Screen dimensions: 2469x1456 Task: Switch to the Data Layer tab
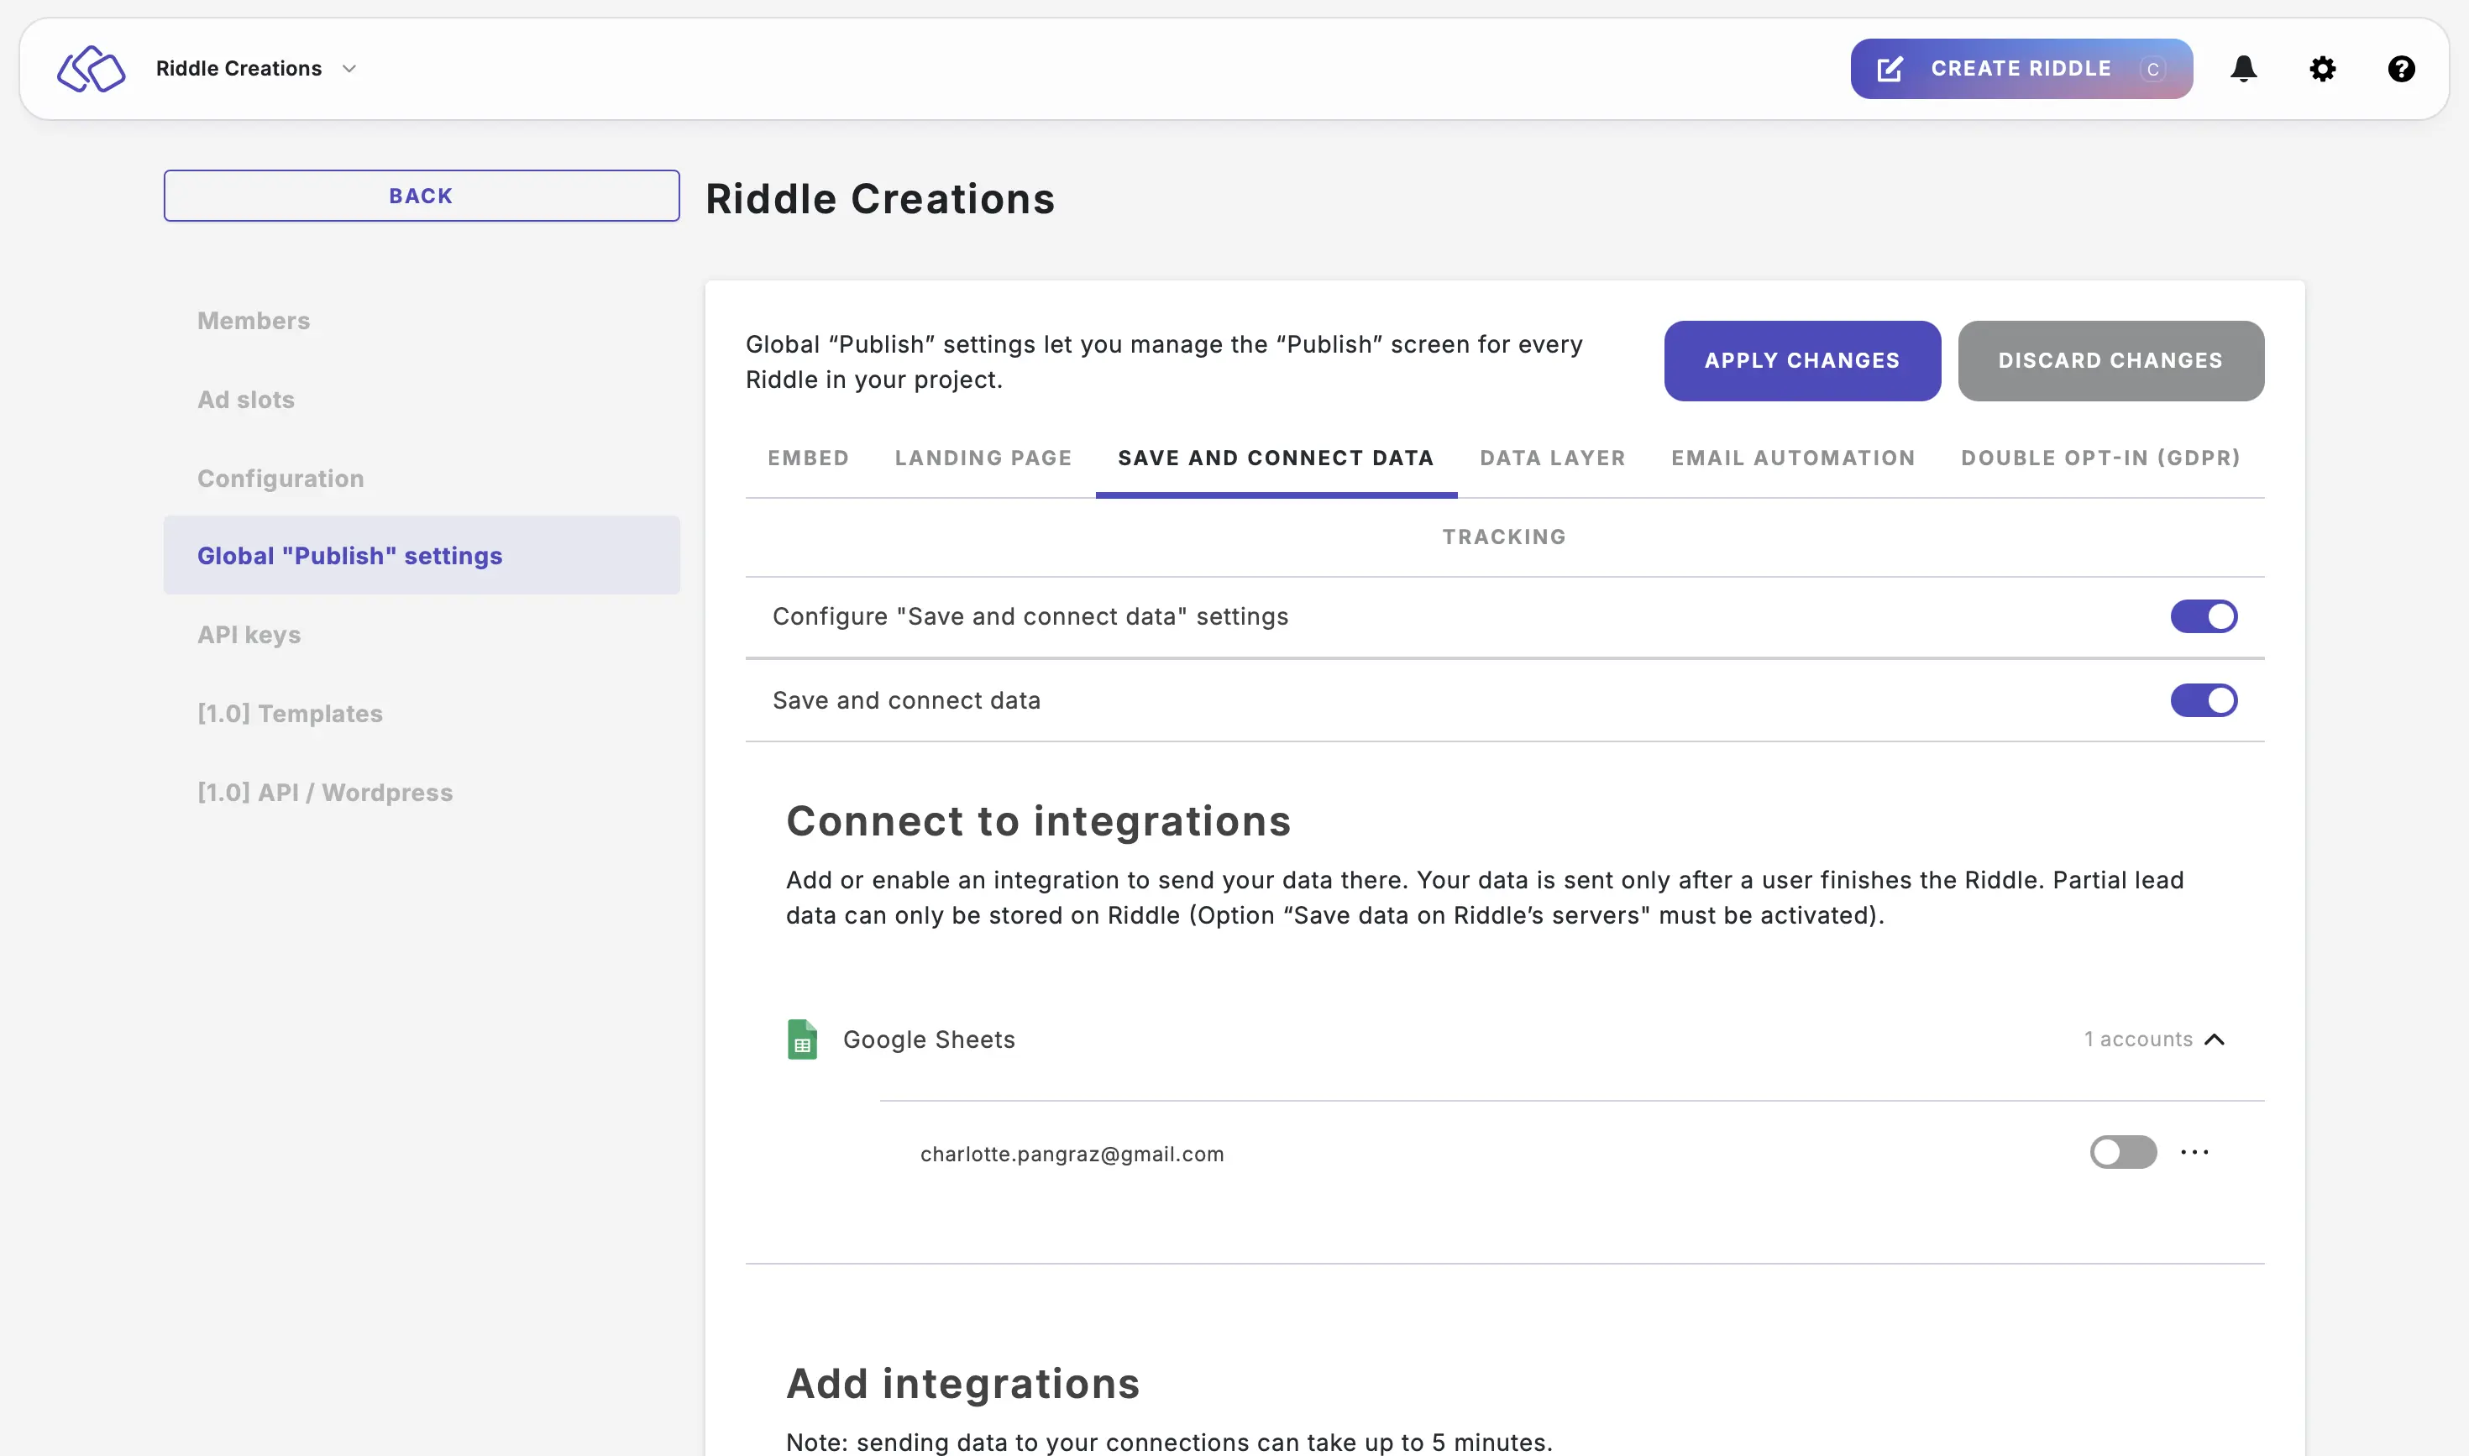[1553, 458]
